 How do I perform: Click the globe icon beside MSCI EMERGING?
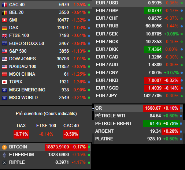tap(4, 90)
